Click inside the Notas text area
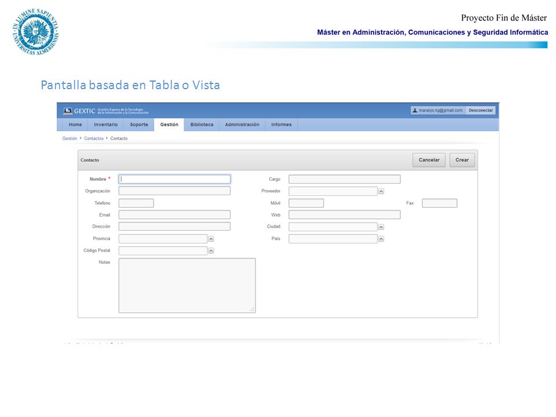This screenshot has height=417, width=556. pyautogui.click(x=187, y=286)
